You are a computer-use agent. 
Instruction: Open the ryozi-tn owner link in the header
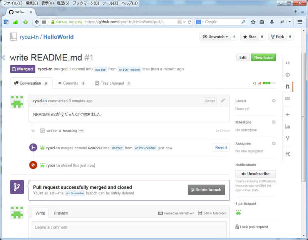(29, 37)
